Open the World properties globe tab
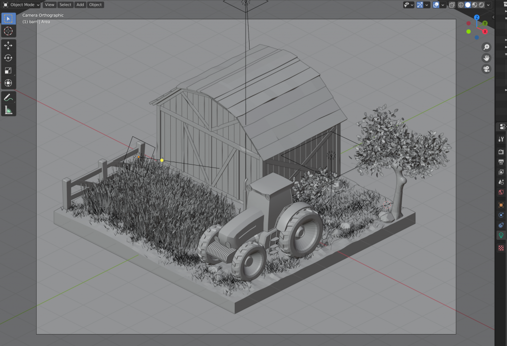507x346 pixels. click(501, 192)
